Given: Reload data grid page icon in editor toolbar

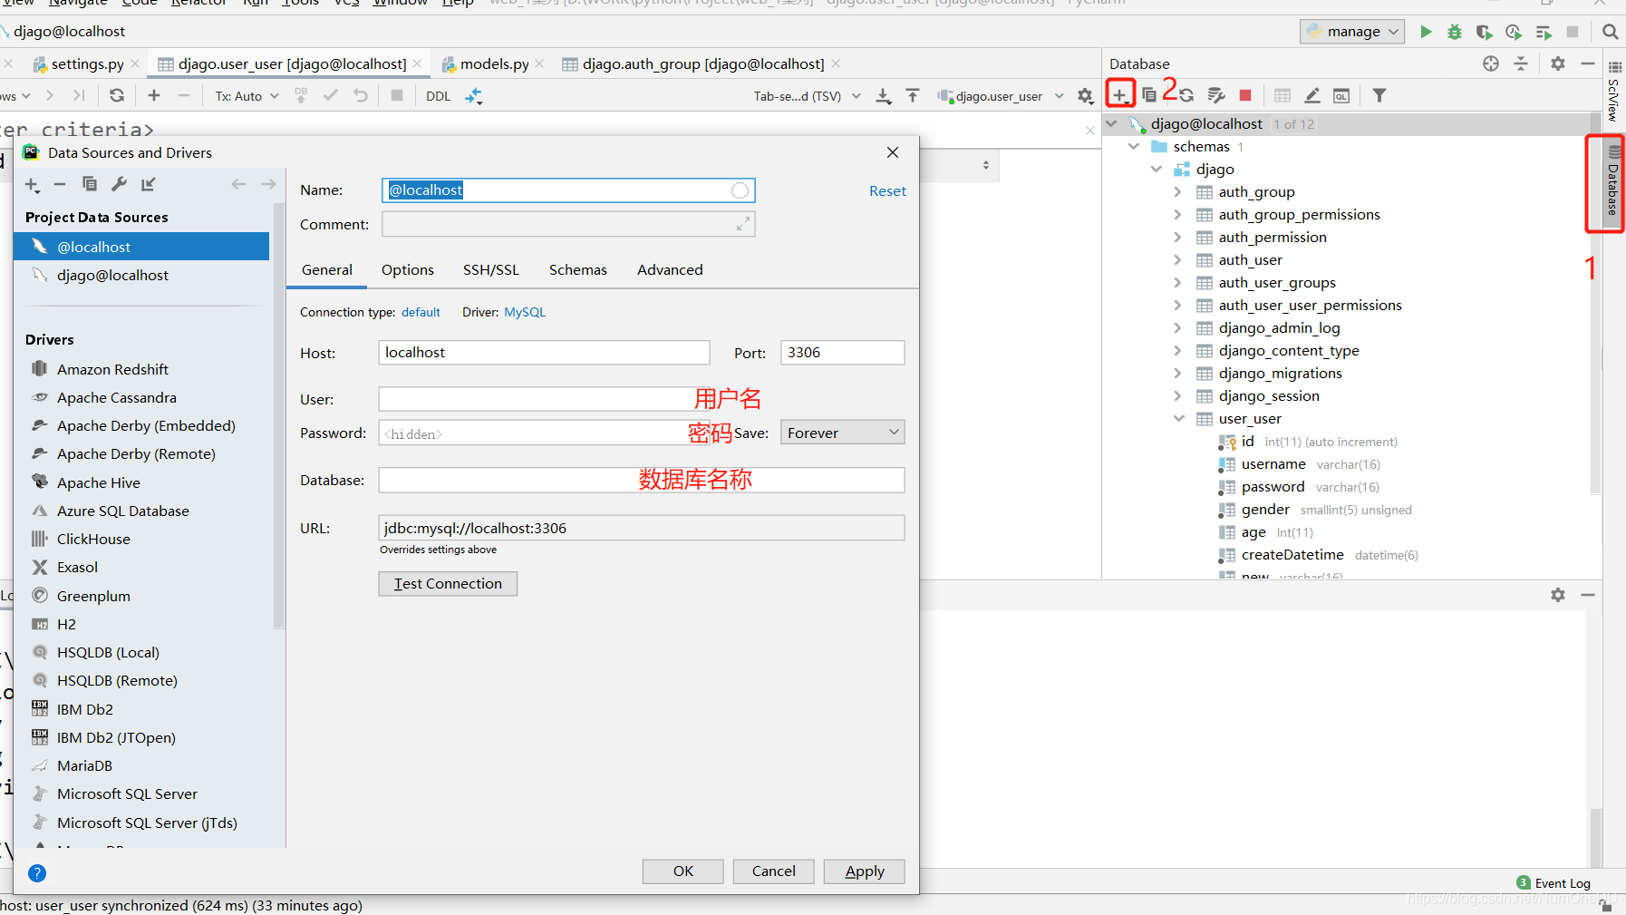Looking at the screenshot, I should coord(117,95).
